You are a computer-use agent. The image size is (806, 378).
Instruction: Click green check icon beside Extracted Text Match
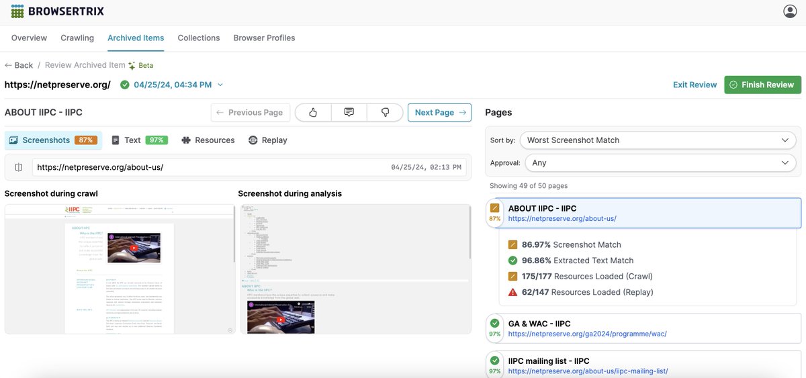pyautogui.click(x=513, y=261)
